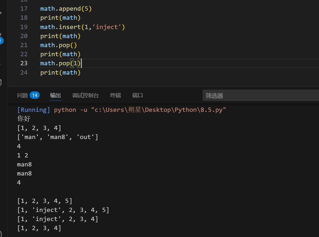The height and width of the screenshot is (237, 319).
Task: Click the [Running] label in the output
Action: [x=34, y=110]
